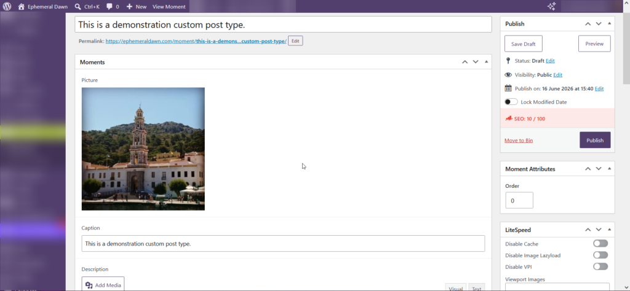Visit Ephemeral Dawn site home
630x291 pixels.
(x=42, y=6)
